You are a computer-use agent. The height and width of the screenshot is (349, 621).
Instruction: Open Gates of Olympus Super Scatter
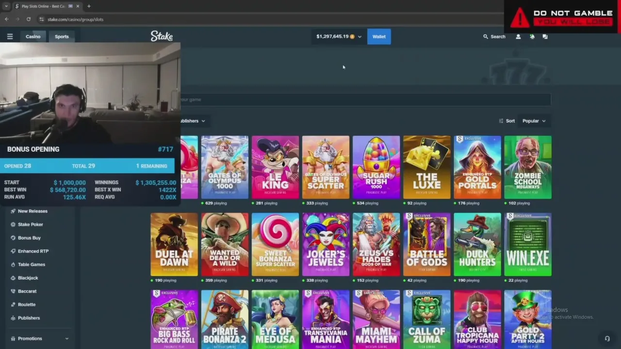coord(326,167)
